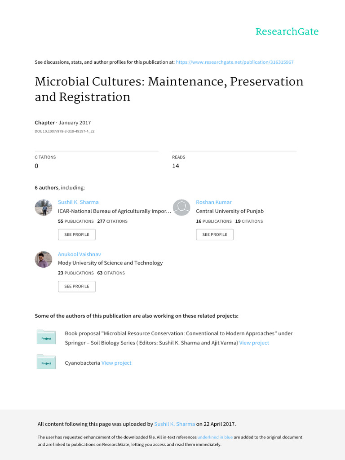Screen dimensions: 345x460
Task: Click the ResearchGate logo
Action: click(x=287, y=32)
